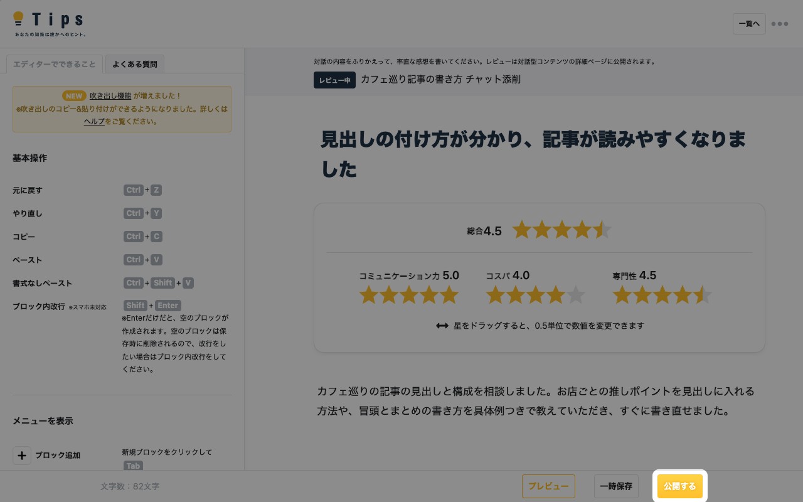Open プレビュー button
The width and height of the screenshot is (803, 502).
click(548, 486)
